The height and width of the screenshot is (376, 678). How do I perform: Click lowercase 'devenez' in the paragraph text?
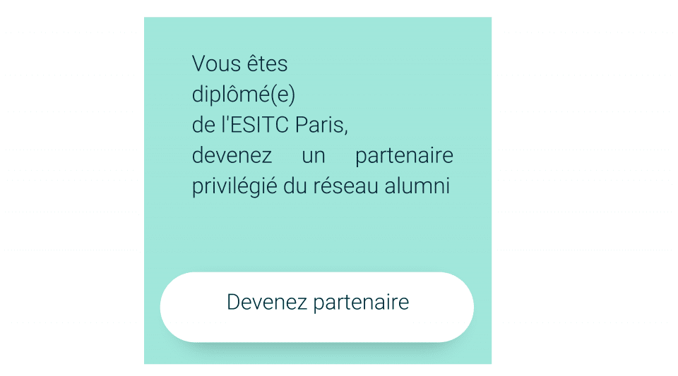232,155
